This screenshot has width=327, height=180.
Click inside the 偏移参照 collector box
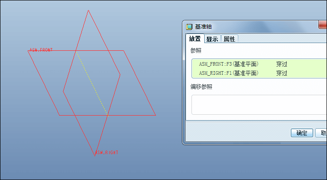(x=259, y=105)
